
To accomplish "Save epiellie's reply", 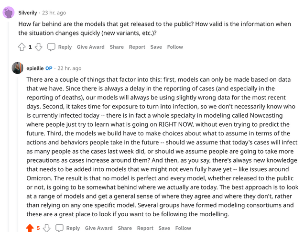I will coord(164,228).
